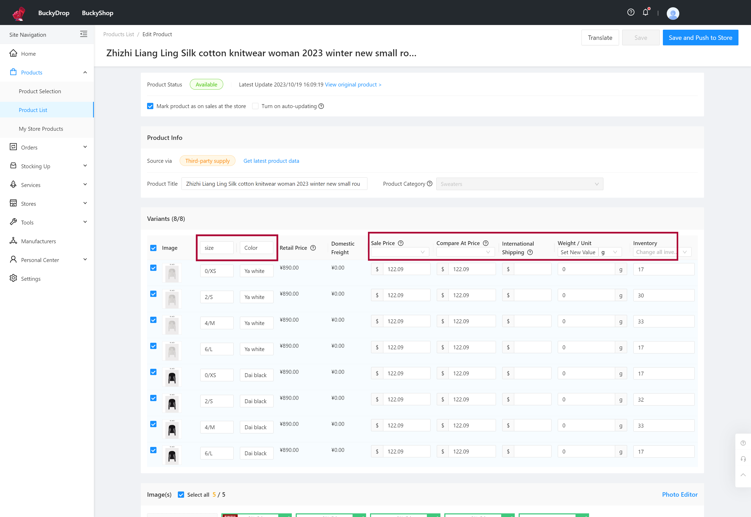Switch to BuckyShop top tab
Image resolution: width=751 pixels, height=517 pixels.
coord(97,13)
